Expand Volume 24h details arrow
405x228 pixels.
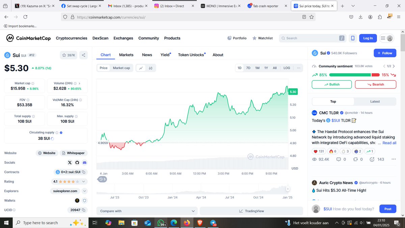(79, 83)
